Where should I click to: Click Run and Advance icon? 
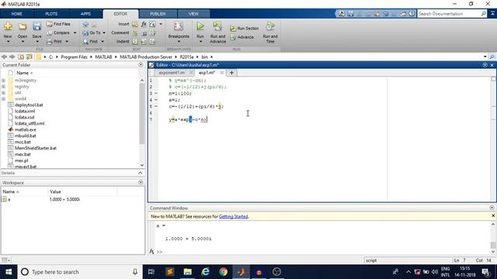[217, 26]
